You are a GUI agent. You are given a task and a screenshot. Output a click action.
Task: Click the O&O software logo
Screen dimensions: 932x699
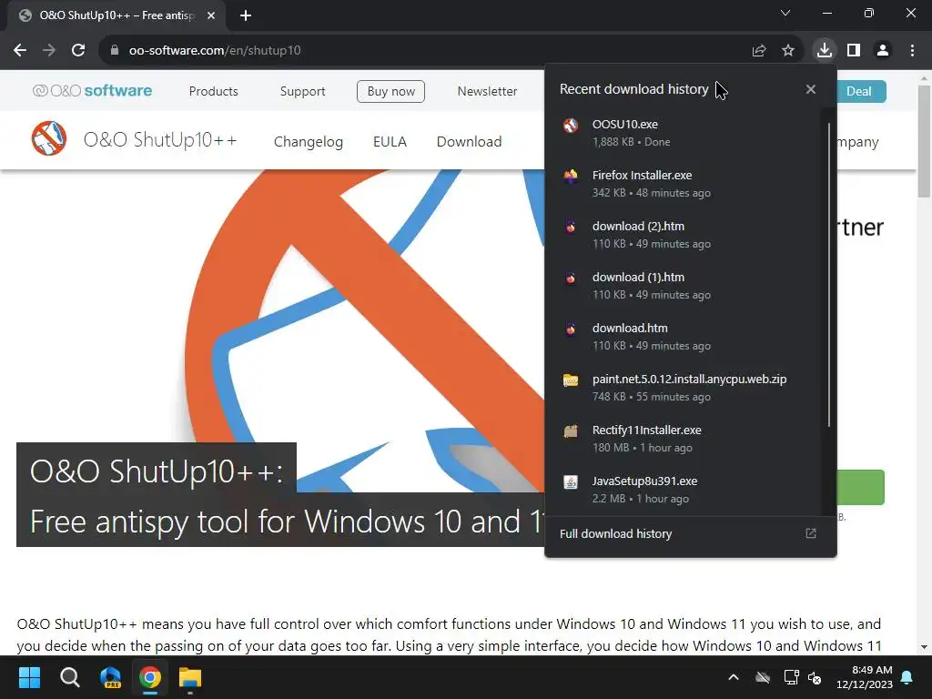pyautogui.click(x=92, y=91)
